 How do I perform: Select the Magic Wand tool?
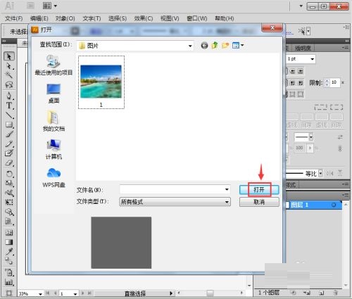coord(9,75)
